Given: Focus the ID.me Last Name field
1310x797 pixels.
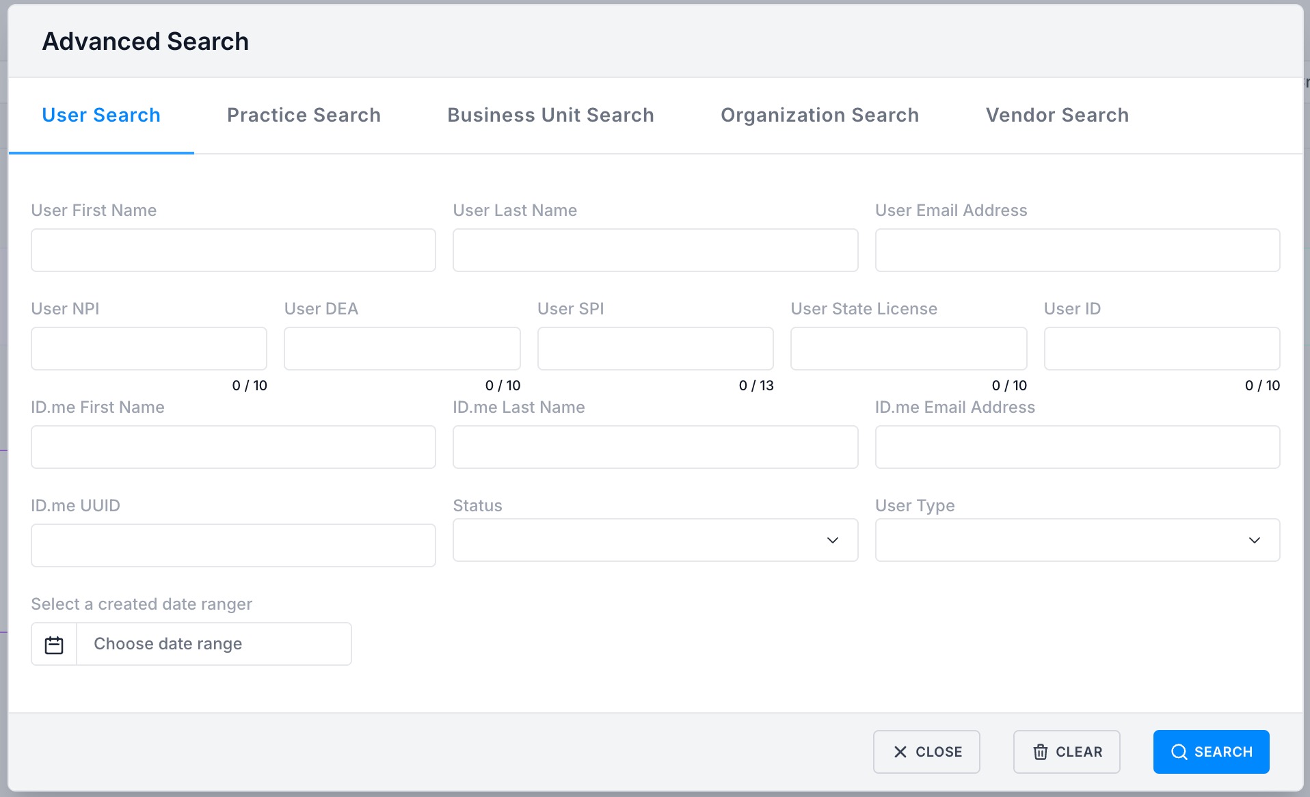Looking at the screenshot, I should pos(655,447).
